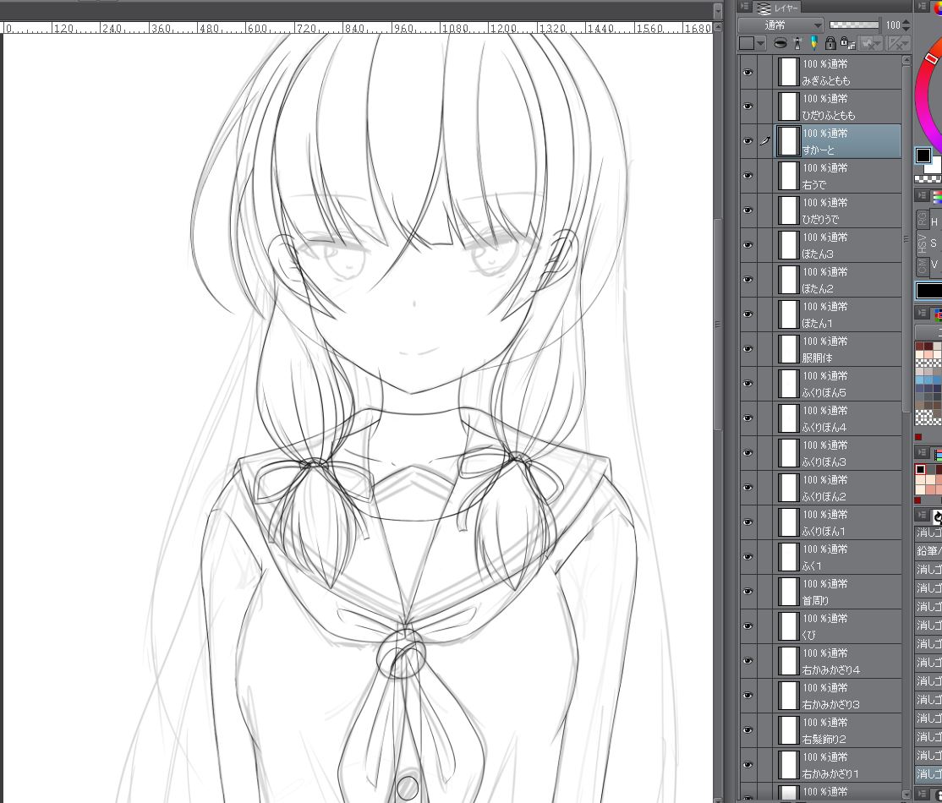Click the enable mask icon in layer toolbar
The height and width of the screenshot is (803, 942).
coord(869,43)
